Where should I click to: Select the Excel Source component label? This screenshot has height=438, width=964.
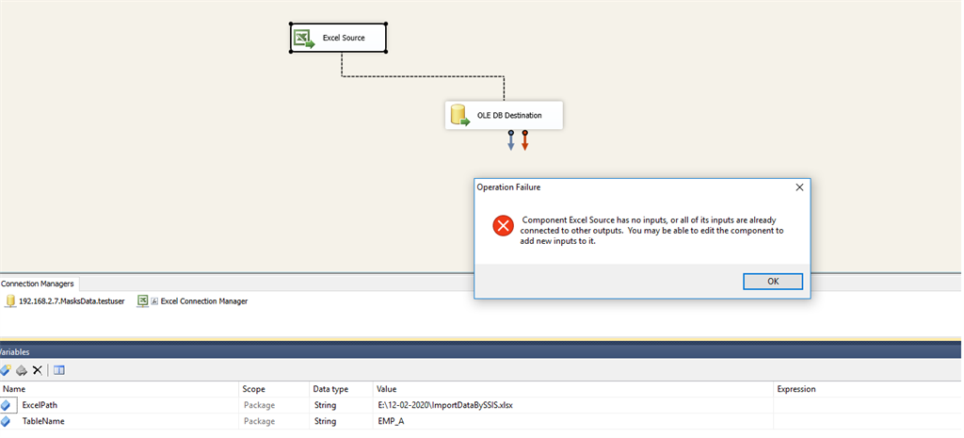(x=344, y=38)
